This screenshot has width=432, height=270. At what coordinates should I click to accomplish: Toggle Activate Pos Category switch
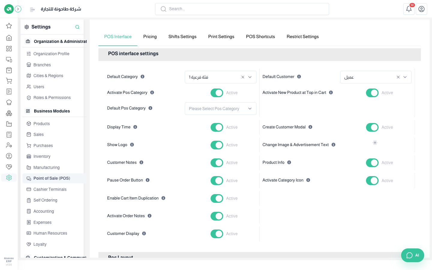click(x=217, y=93)
